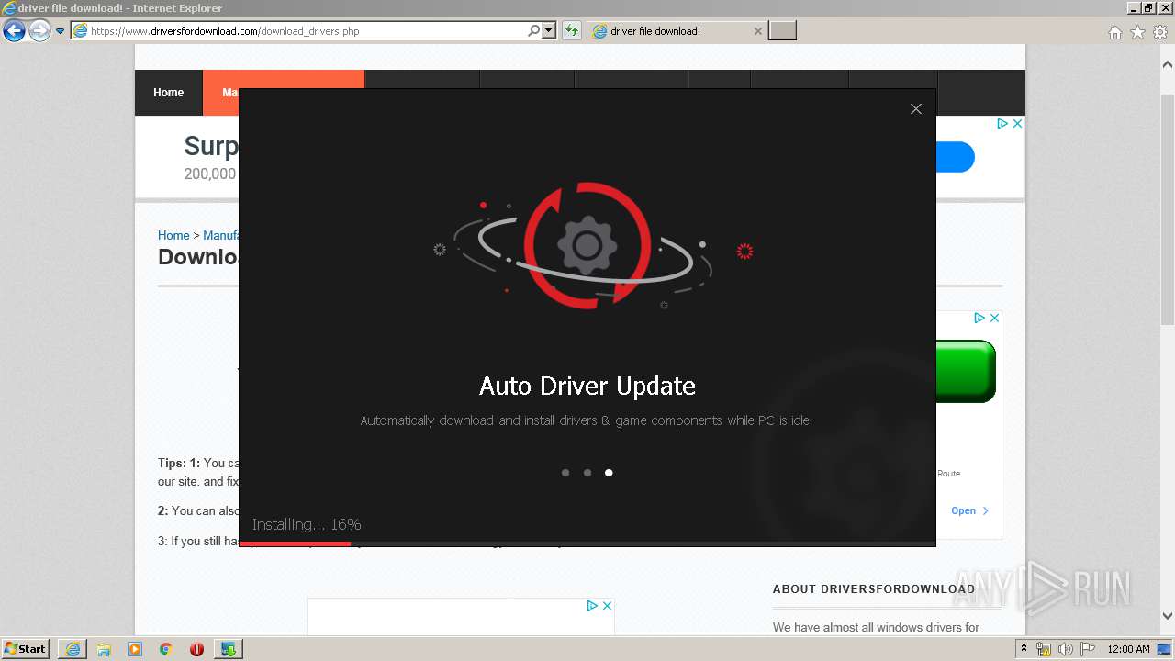
Task: Click the 12:00 AM system clock
Action: [1128, 649]
